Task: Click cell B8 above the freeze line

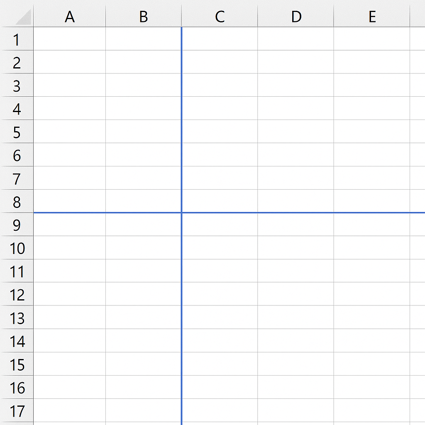Action: pos(143,201)
